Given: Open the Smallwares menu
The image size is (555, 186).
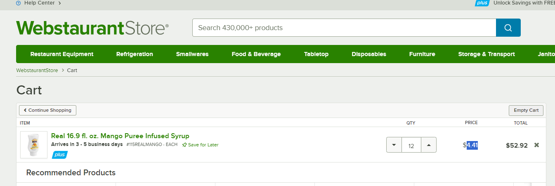Looking at the screenshot, I should 192,54.
